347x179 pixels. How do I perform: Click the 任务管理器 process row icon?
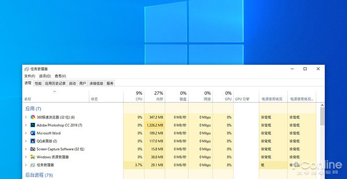click(33, 165)
